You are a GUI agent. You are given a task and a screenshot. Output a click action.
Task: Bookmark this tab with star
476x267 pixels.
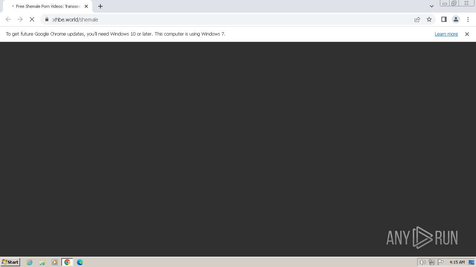(429, 19)
